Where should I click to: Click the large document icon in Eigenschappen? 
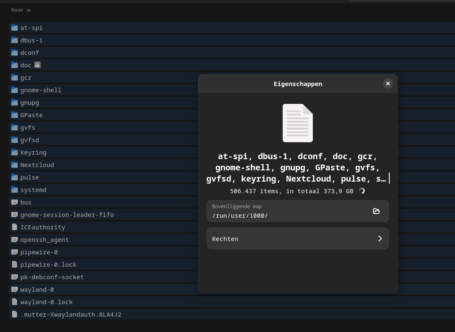coord(298,123)
